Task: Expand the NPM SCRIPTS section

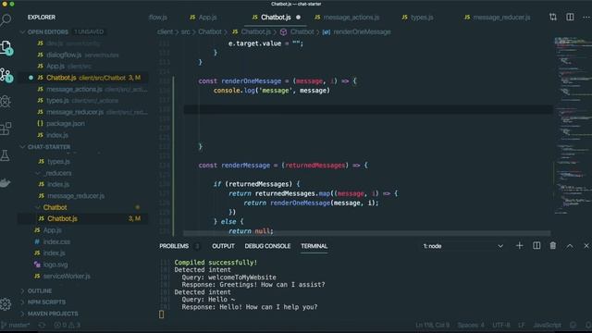Action: (46, 302)
